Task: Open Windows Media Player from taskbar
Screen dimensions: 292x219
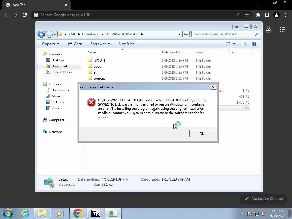Action: tap(60, 213)
